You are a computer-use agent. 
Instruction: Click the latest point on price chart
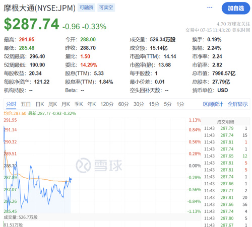[71, 179]
